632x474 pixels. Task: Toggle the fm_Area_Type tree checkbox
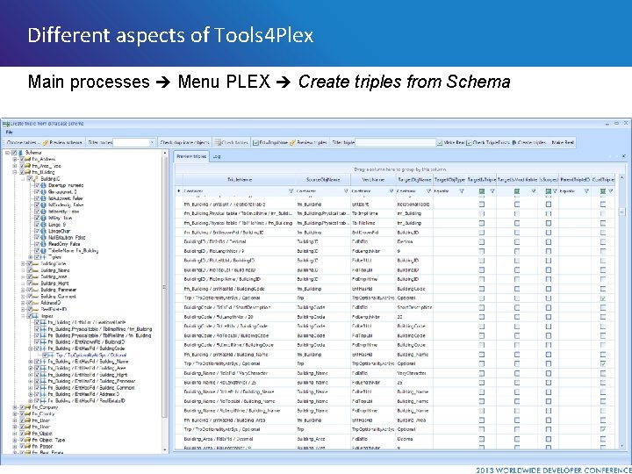[22, 166]
